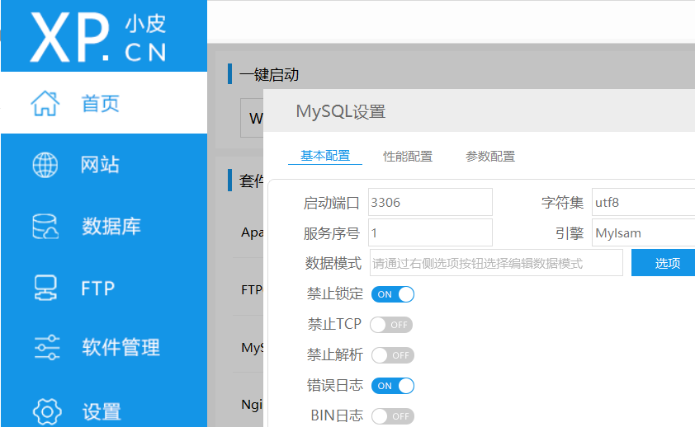Switch to the 参数配置 tab
695x427 pixels.
[489, 156]
